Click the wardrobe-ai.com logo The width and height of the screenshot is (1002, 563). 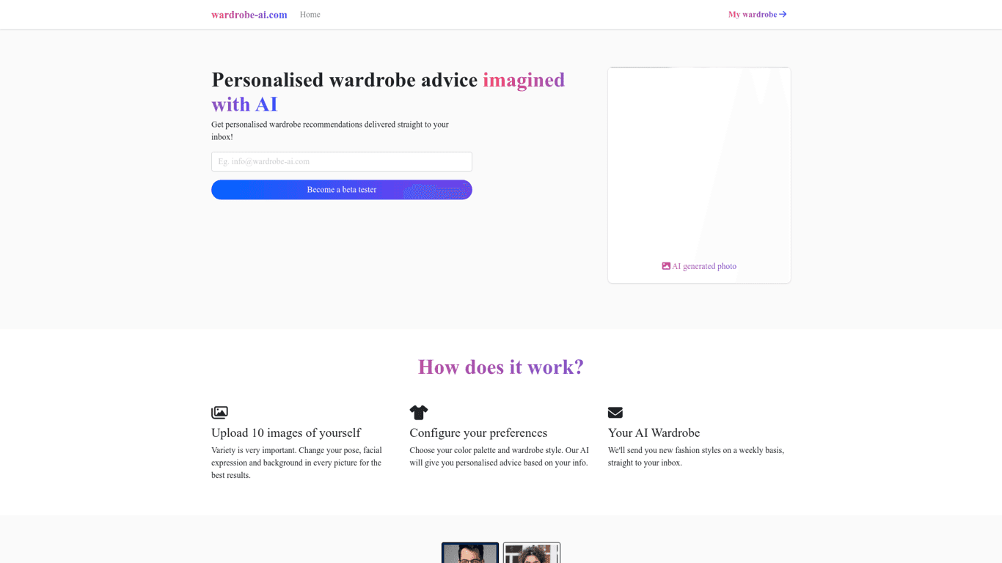[x=249, y=15]
